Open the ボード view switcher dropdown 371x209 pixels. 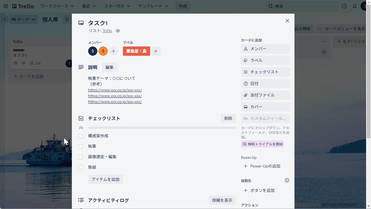coord(23,19)
